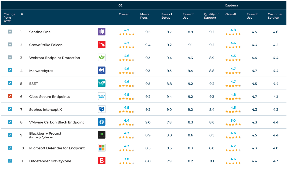Click the Blackberry Protect product name
Screen dimensions: 288x169
point(45,134)
